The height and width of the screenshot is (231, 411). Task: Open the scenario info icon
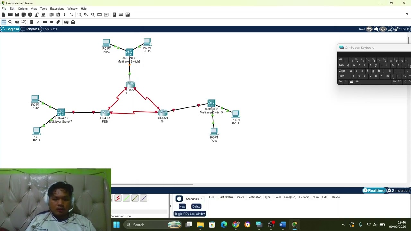[x=179, y=199]
